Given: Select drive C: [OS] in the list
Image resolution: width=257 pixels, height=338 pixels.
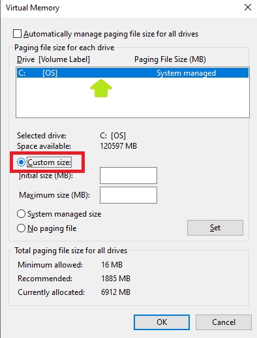Looking at the screenshot, I should [132, 73].
